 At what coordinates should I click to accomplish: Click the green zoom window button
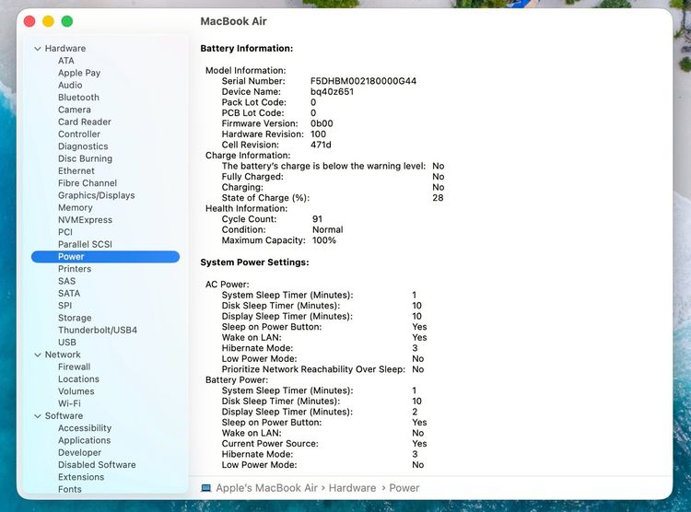pyautogui.click(x=67, y=21)
